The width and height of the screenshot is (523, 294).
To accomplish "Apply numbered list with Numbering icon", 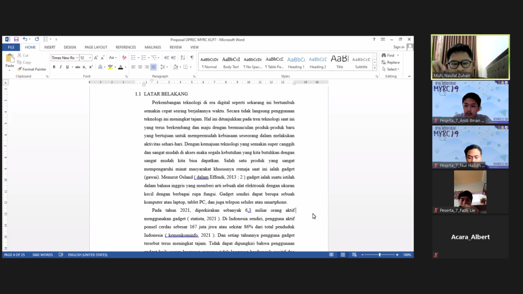I will tap(144, 58).
